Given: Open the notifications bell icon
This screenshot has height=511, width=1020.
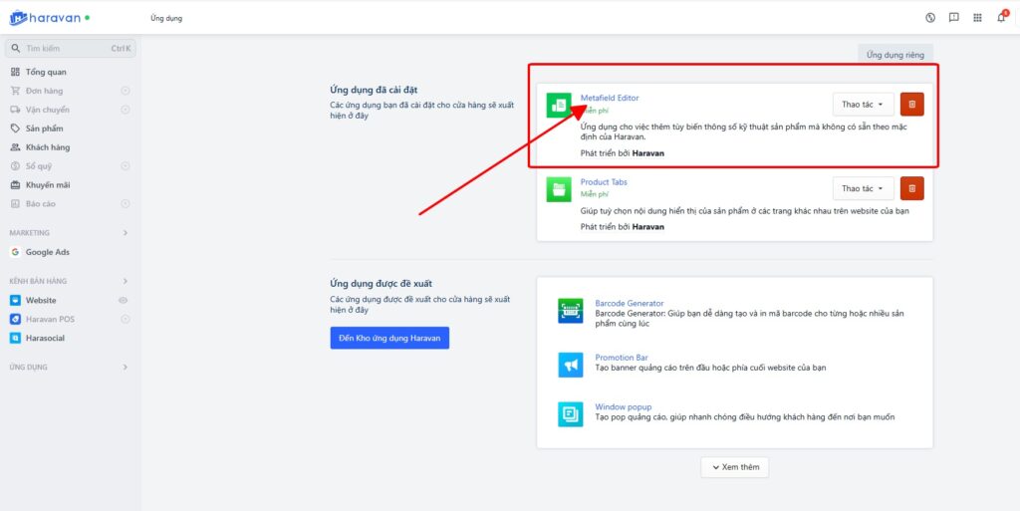Looking at the screenshot, I should (1001, 18).
